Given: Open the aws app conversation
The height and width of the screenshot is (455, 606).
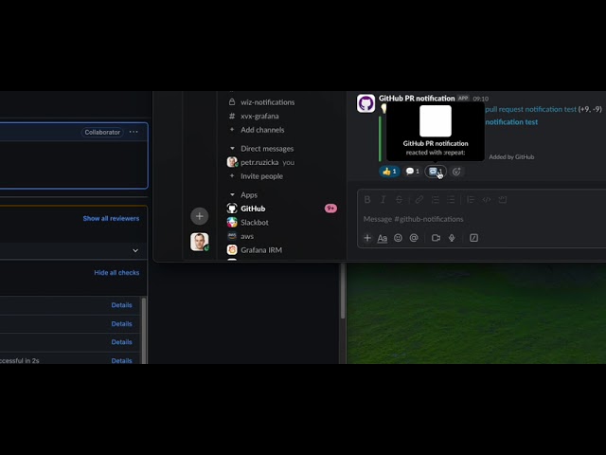Looking at the screenshot, I should 241,236.
